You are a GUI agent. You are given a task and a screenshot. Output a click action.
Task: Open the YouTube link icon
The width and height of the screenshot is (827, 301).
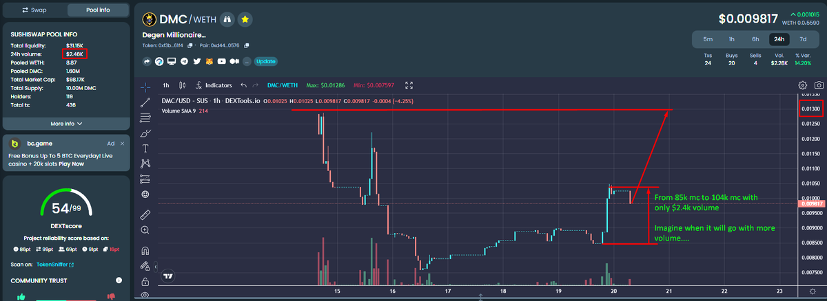tap(221, 61)
